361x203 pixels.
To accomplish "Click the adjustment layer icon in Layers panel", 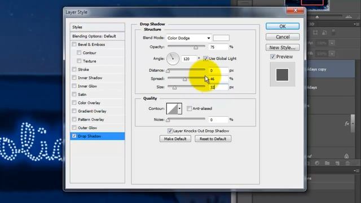I will [317, 163].
